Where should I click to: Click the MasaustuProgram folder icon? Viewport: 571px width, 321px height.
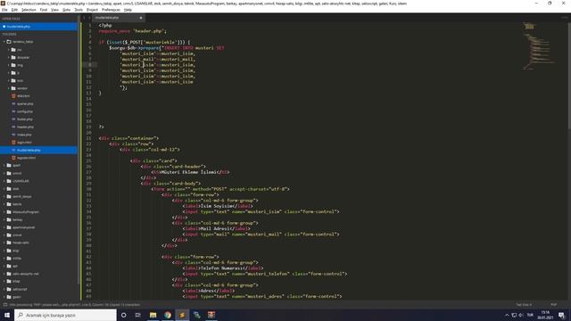coord(9,212)
